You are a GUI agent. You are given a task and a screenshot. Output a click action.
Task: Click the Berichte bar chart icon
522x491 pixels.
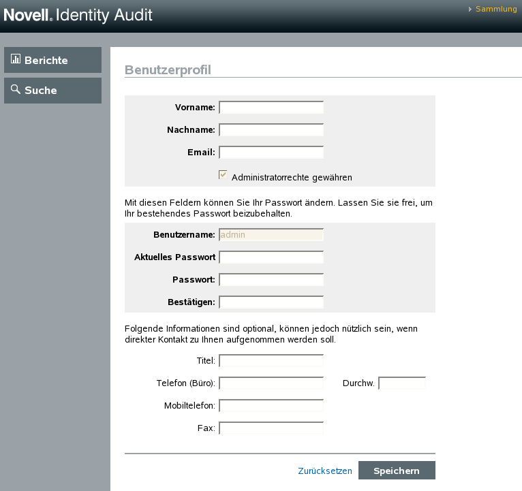16,59
